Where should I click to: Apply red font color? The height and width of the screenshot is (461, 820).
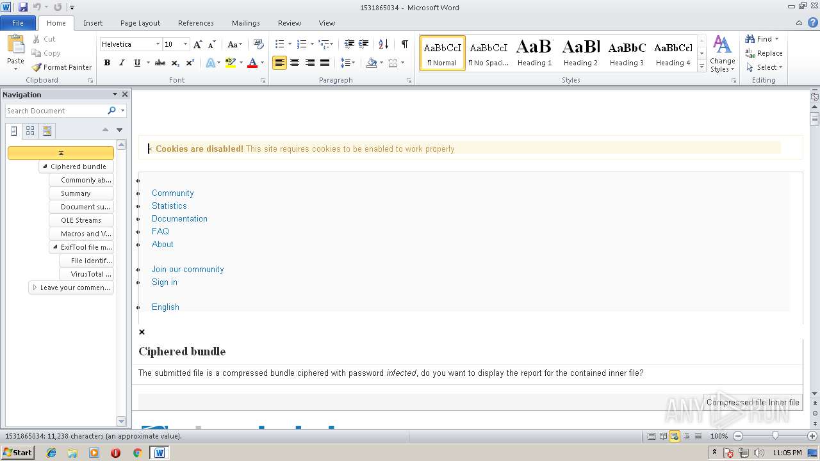[252, 63]
